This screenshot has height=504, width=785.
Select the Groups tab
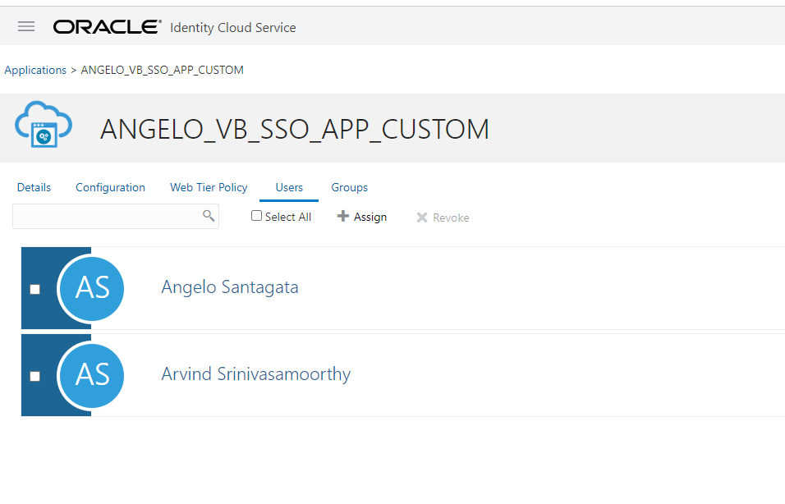tap(349, 187)
